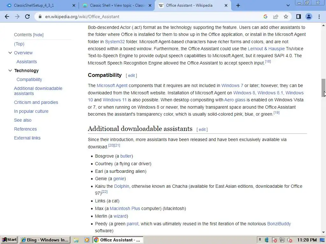This screenshot has width=326, height=244.
Task: Open the tab search dropdown arrow
Action: pos(288,6)
